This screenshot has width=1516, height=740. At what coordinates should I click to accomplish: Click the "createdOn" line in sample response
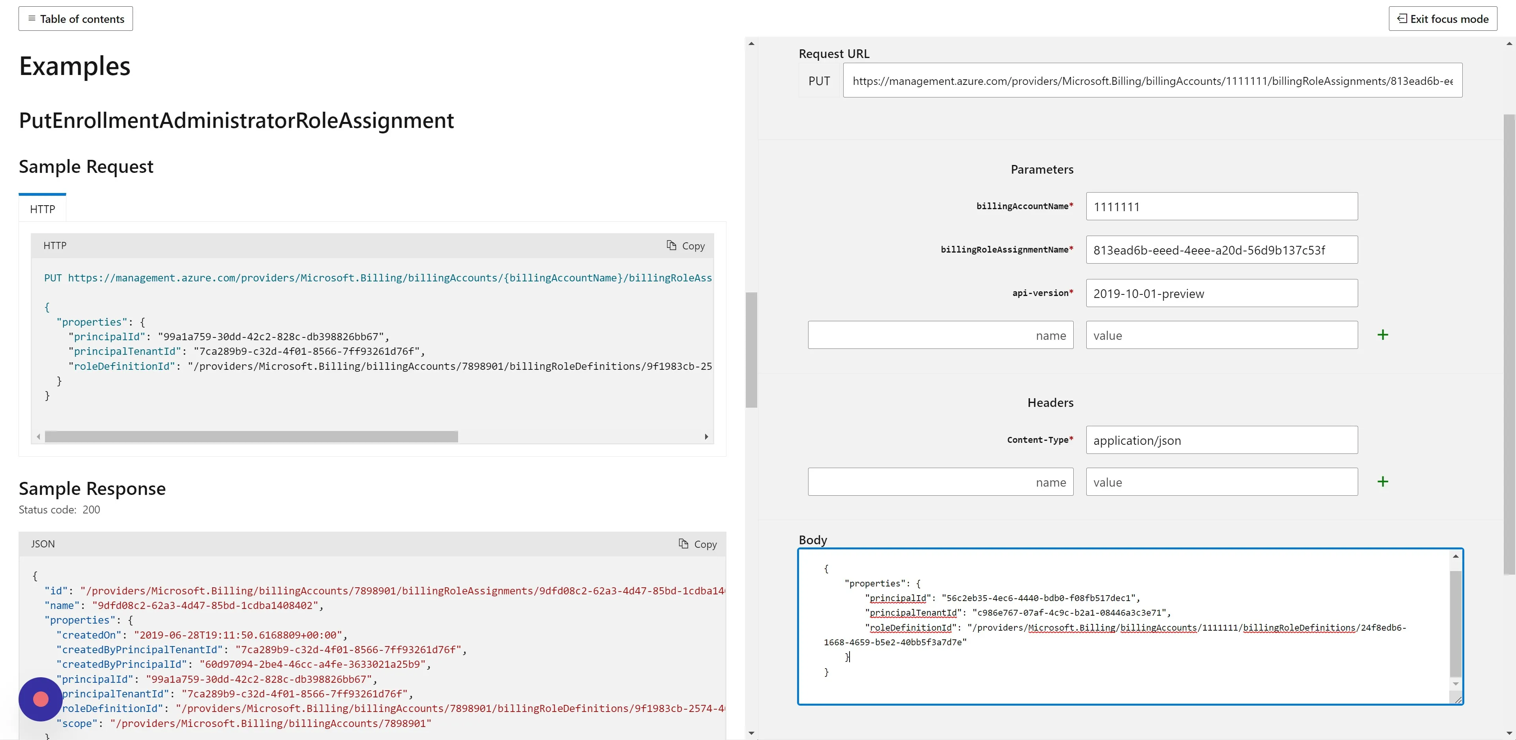(202, 635)
